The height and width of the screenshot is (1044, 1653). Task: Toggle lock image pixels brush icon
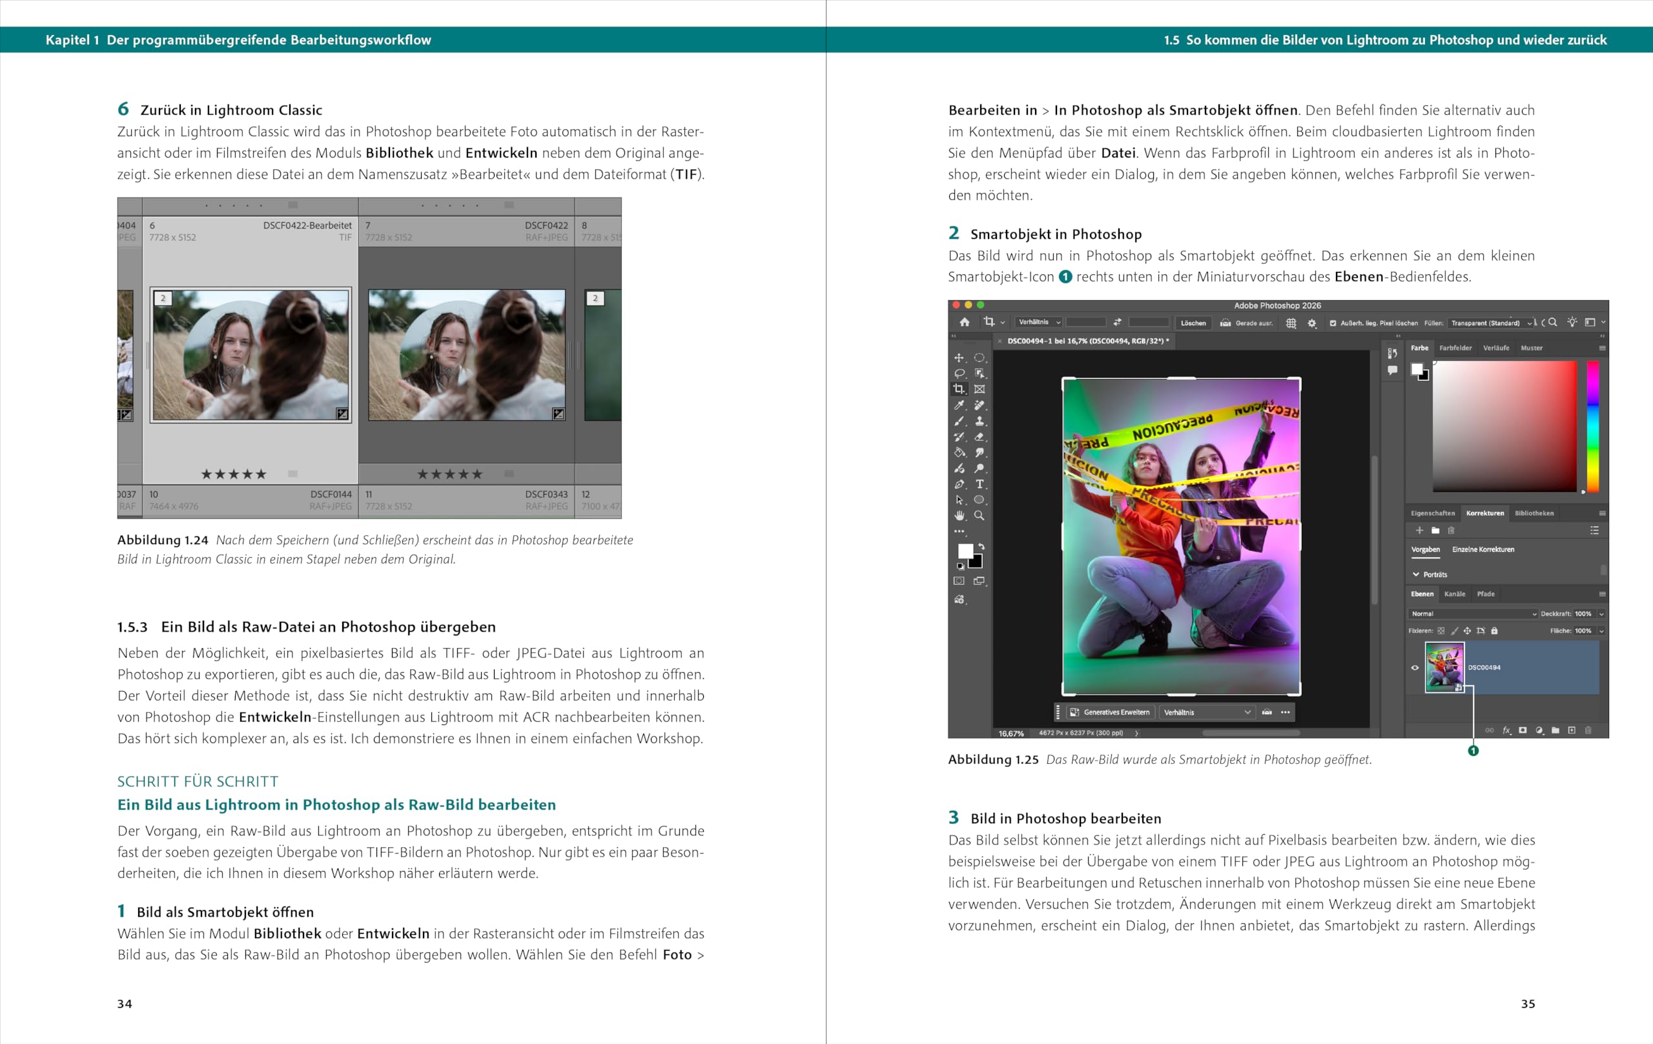pos(1455,631)
